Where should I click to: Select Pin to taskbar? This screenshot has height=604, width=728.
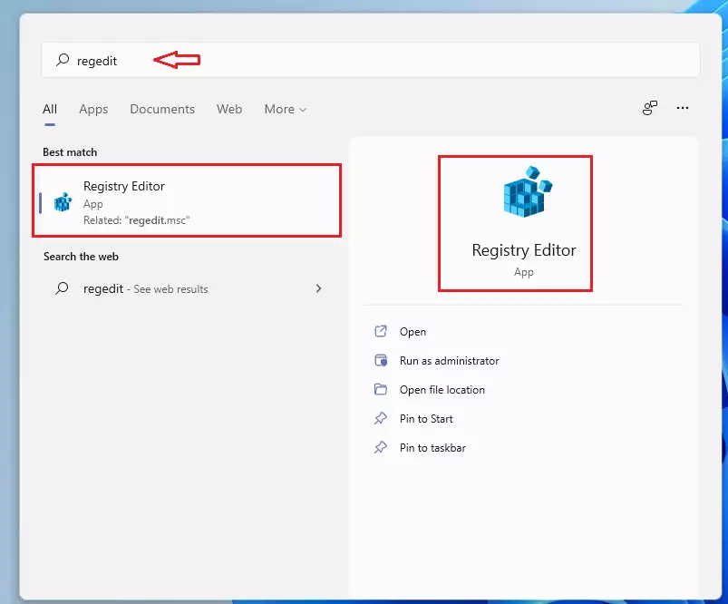(432, 448)
